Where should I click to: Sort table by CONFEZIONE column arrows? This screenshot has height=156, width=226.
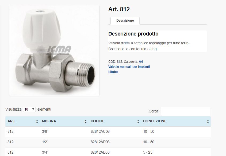[x=208, y=122]
